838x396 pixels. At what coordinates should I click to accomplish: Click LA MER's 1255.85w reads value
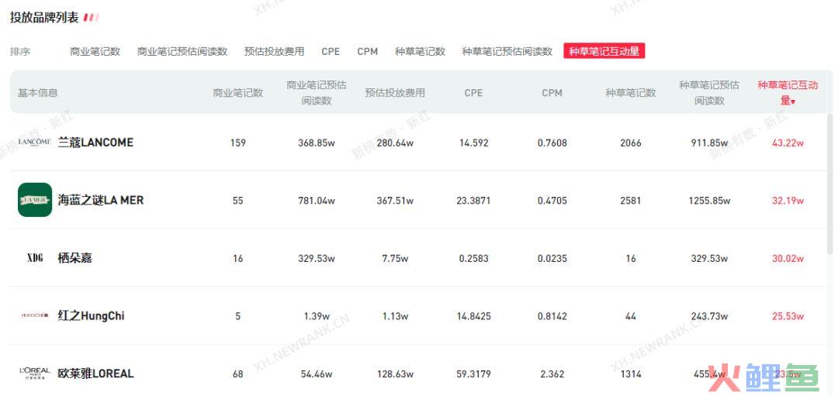point(709,201)
